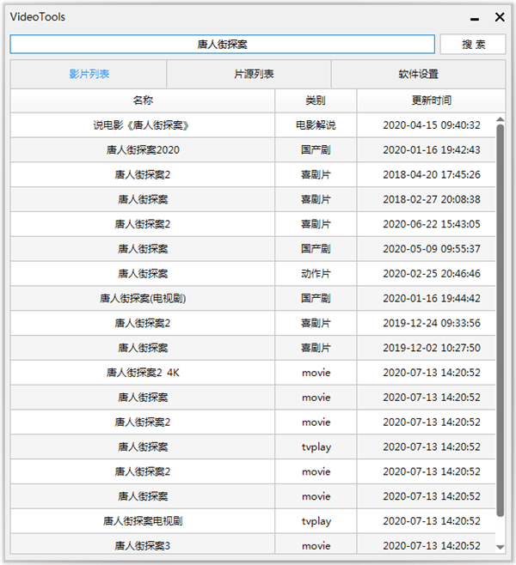Focus the search box containing 唐人街探案
The height and width of the screenshot is (565, 516).
click(x=222, y=44)
